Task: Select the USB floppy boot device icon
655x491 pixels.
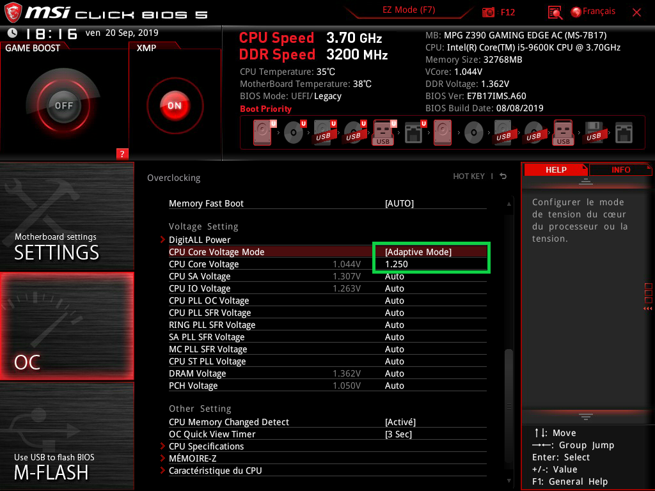Action: (x=594, y=132)
